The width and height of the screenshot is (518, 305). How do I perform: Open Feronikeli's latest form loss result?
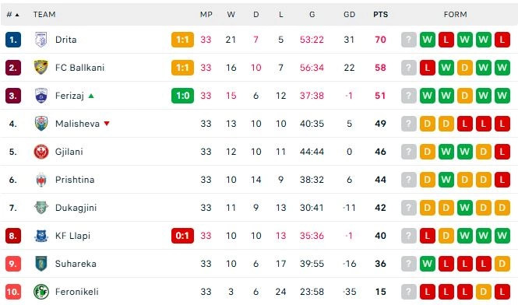(x=502, y=292)
